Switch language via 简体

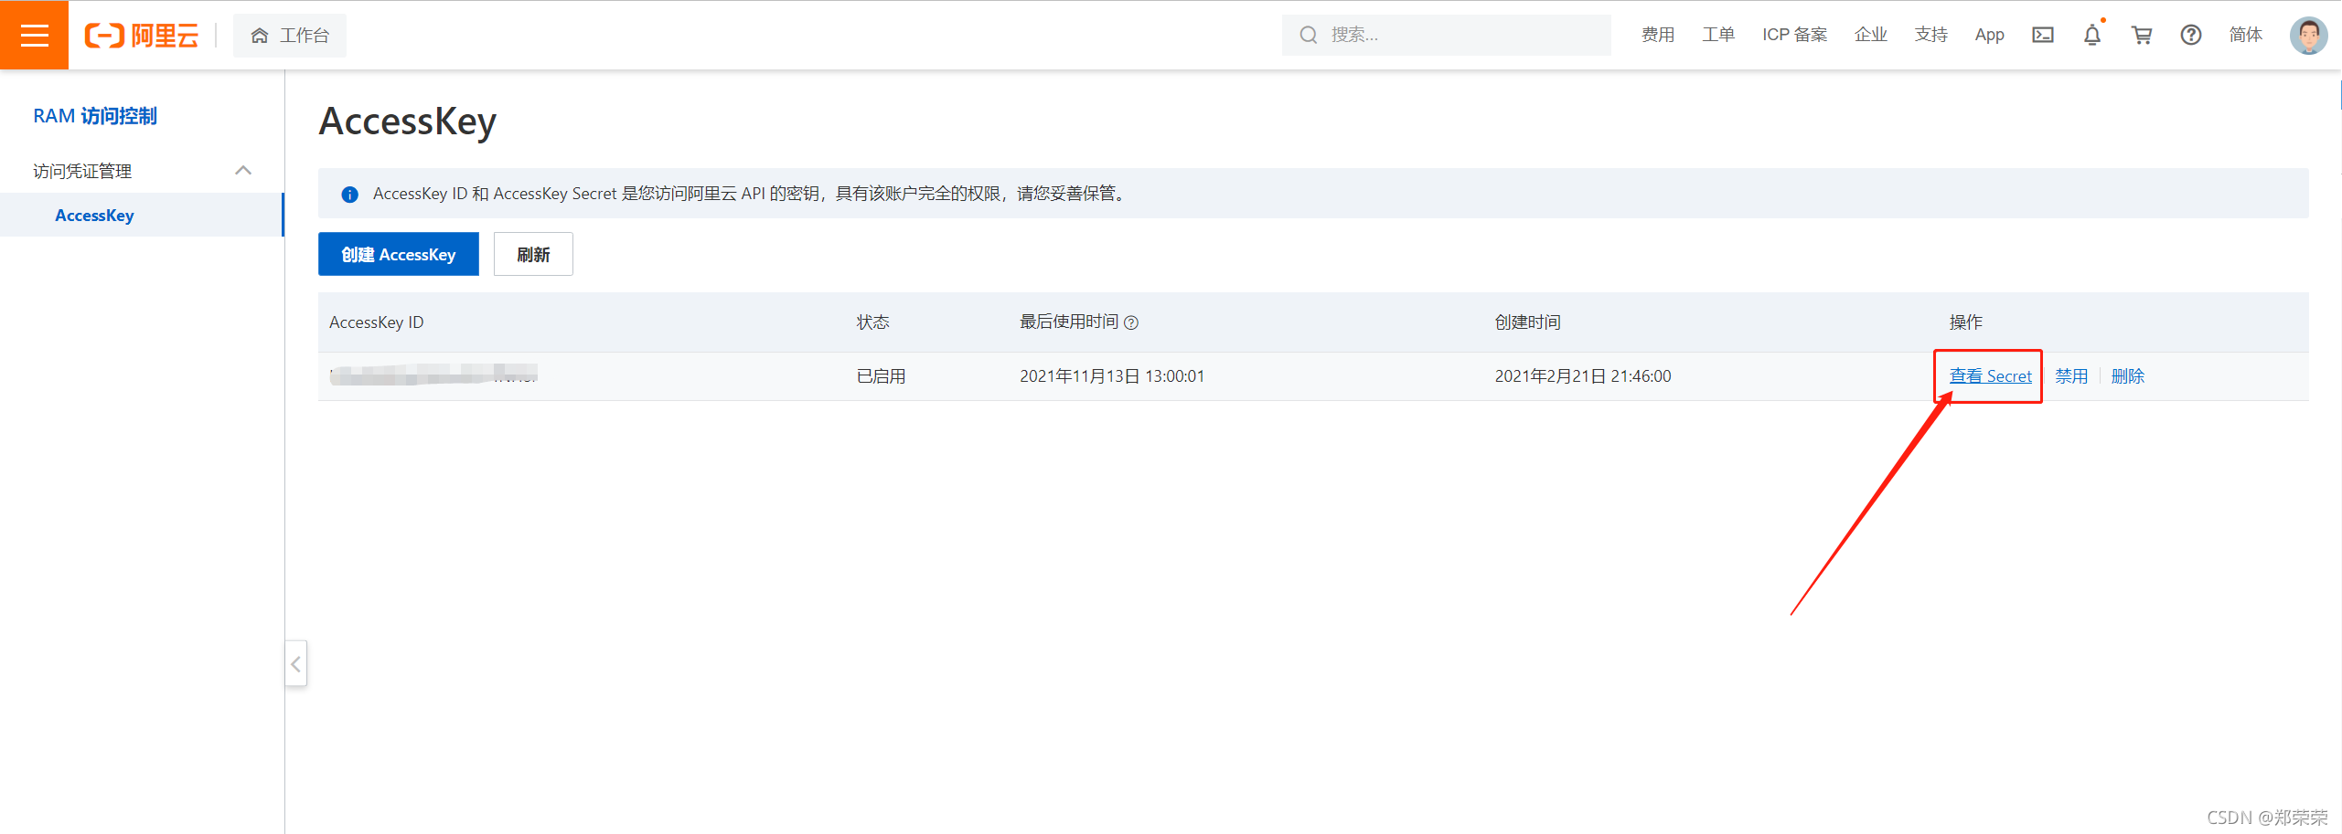click(2245, 35)
